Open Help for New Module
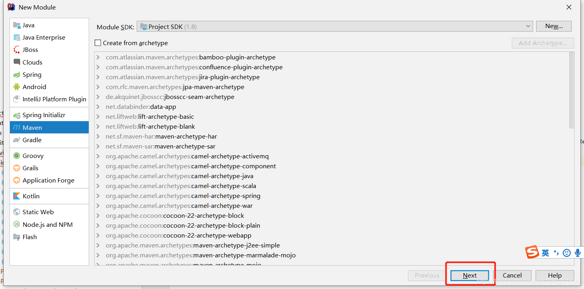 (555, 276)
